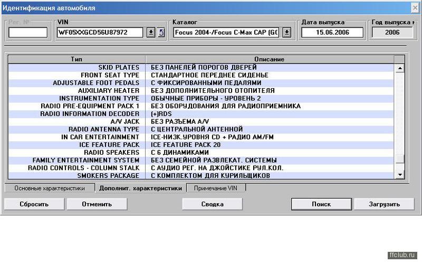Select the Каталог combo box text
422x264 pixels.
click(x=226, y=33)
